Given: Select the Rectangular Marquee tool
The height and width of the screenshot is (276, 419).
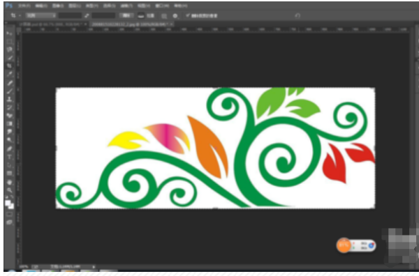Looking at the screenshot, I should [x=10, y=42].
